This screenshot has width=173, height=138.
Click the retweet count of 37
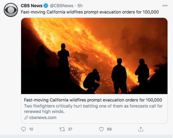coord(70,129)
